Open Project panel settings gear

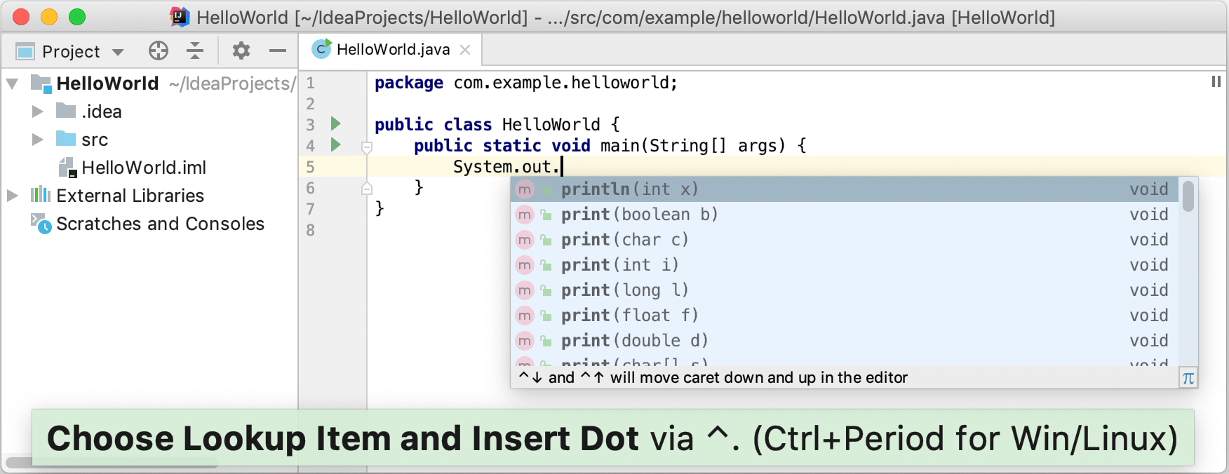pyautogui.click(x=241, y=50)
